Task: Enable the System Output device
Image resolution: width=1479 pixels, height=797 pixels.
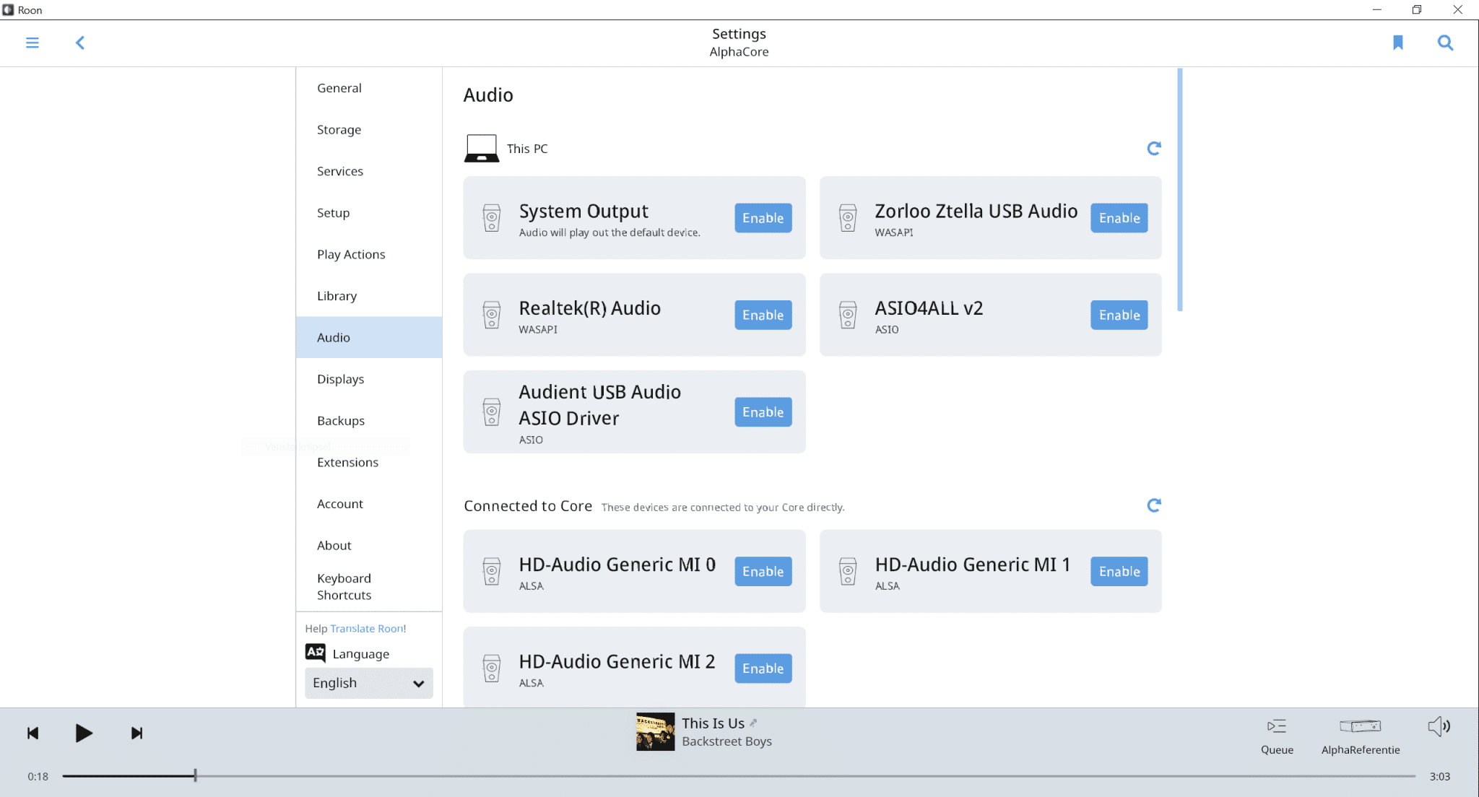Action: tap(763, 218)
